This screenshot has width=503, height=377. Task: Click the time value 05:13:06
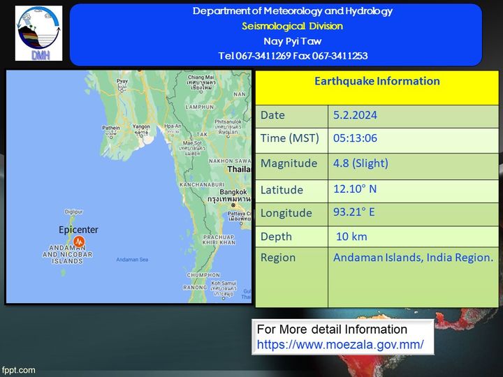(x=355, y=138)
